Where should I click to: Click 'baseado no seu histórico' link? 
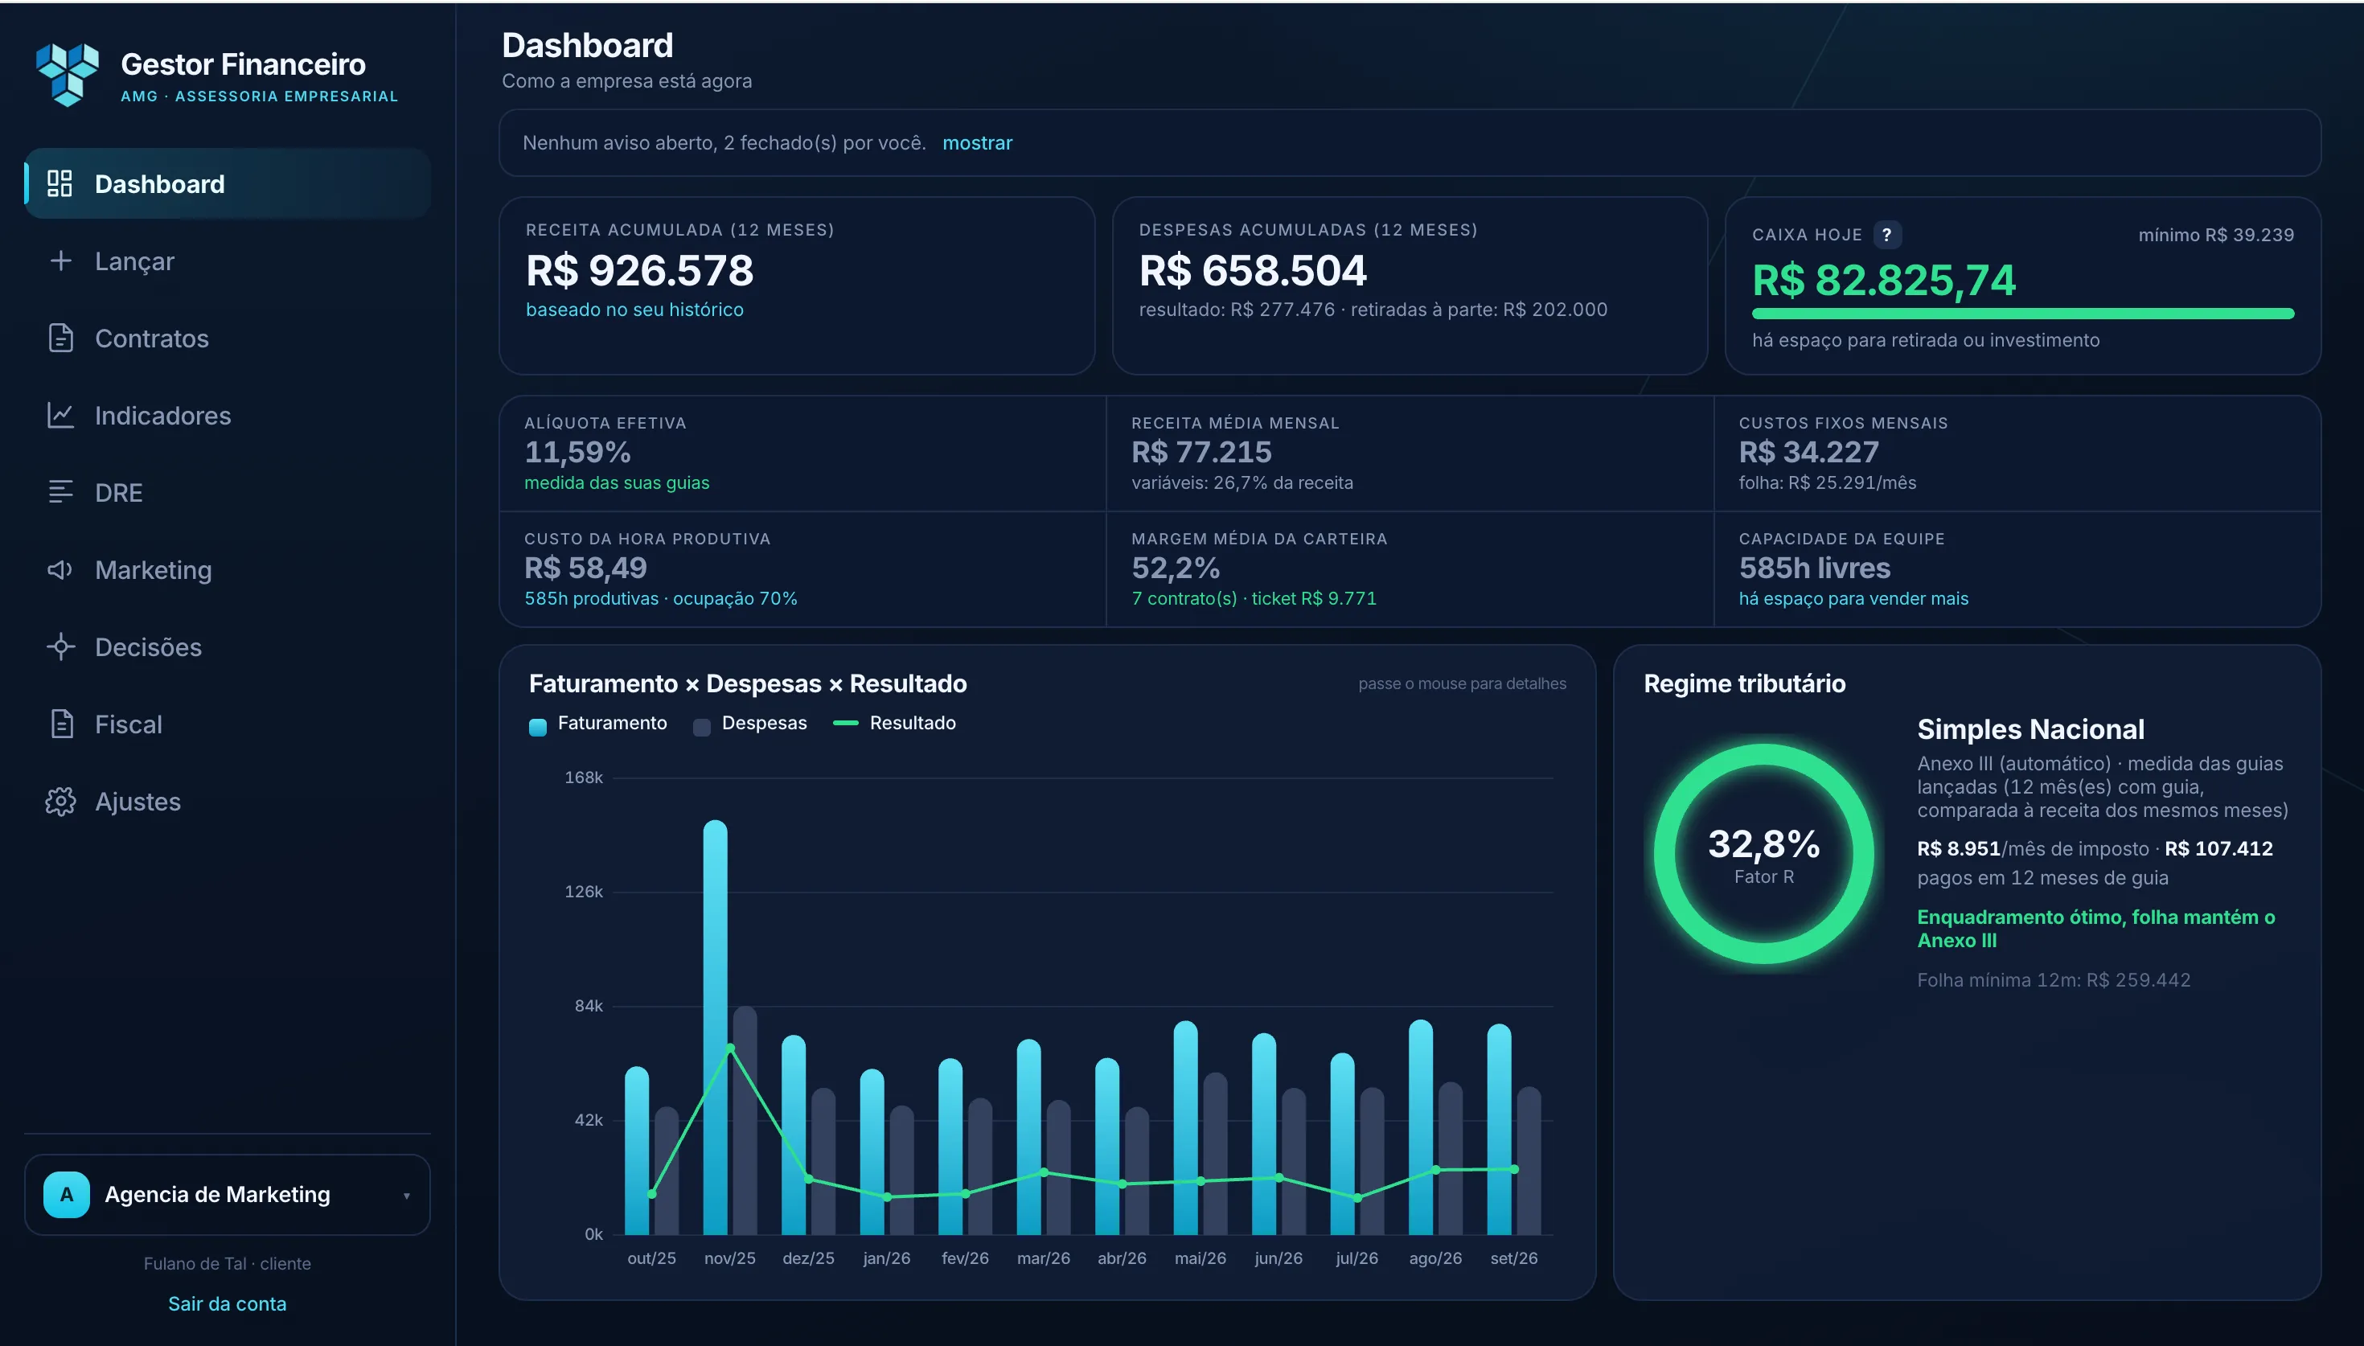click(x=634, y=310)
